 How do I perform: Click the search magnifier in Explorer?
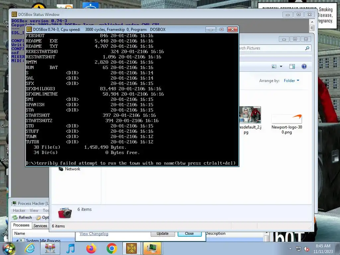pyautogui.click(x=307, y=48)
